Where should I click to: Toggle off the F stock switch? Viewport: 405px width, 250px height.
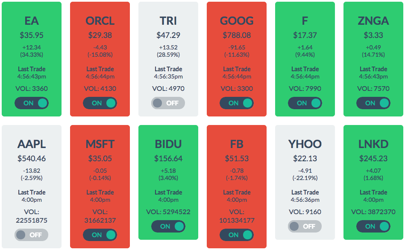pos(305,103)
